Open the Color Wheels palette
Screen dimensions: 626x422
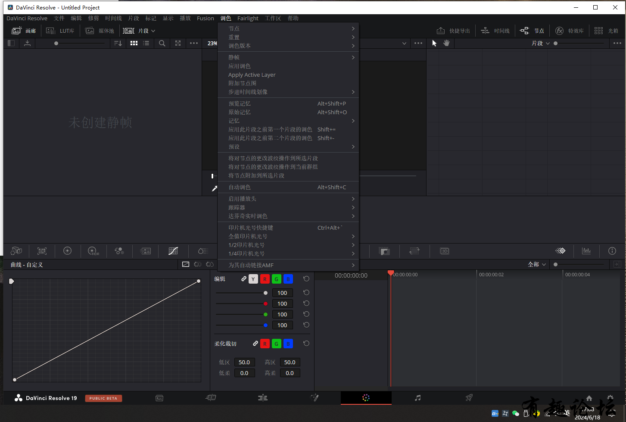point(68,251)
